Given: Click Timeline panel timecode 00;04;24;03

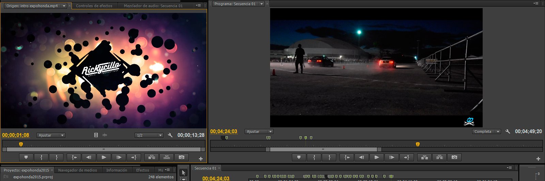Looking at the screenshot, I should point(216,179).
